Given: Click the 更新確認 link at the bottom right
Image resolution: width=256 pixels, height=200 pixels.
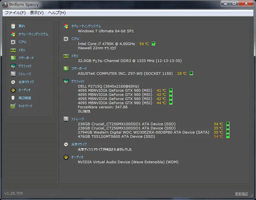Looking at the screenshot, I should [x=241, y=194].
